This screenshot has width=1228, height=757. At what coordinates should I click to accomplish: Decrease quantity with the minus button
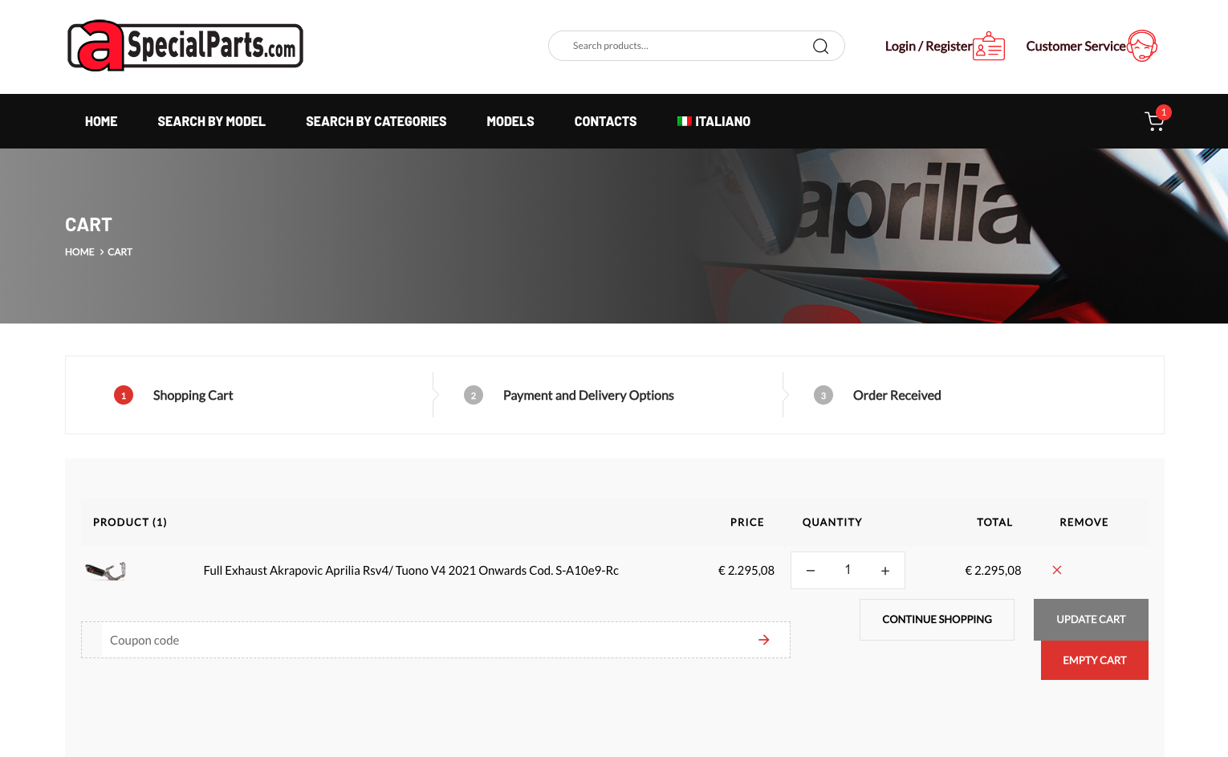(x=811, y=571)
